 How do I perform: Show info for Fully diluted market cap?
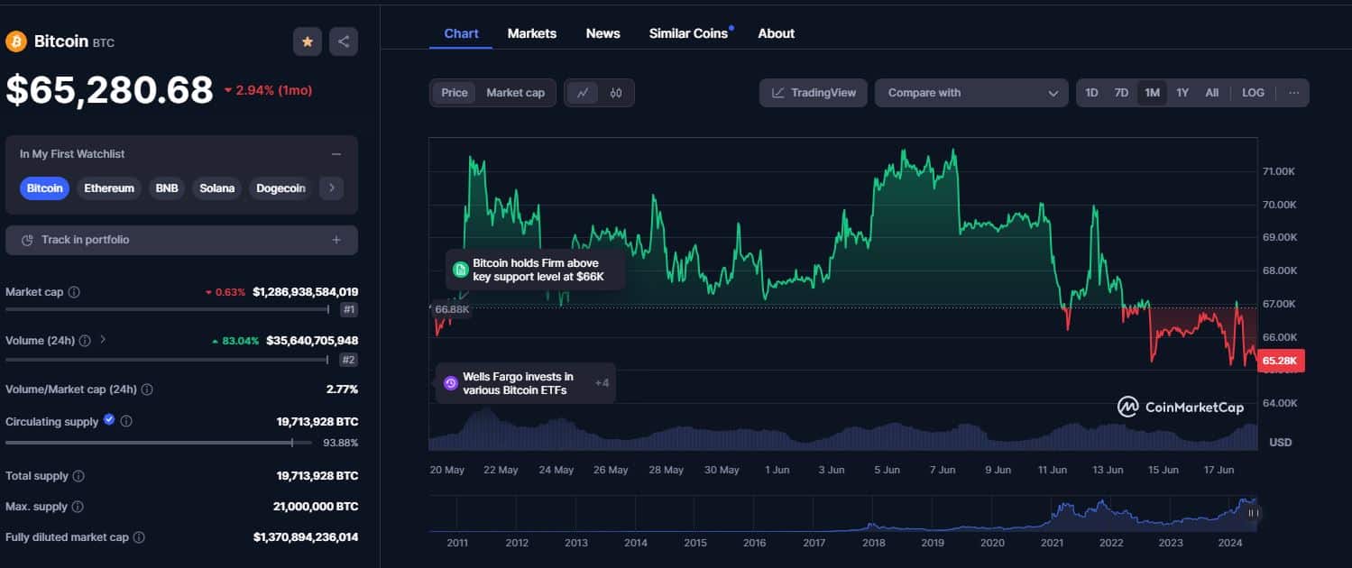(139, 537)
